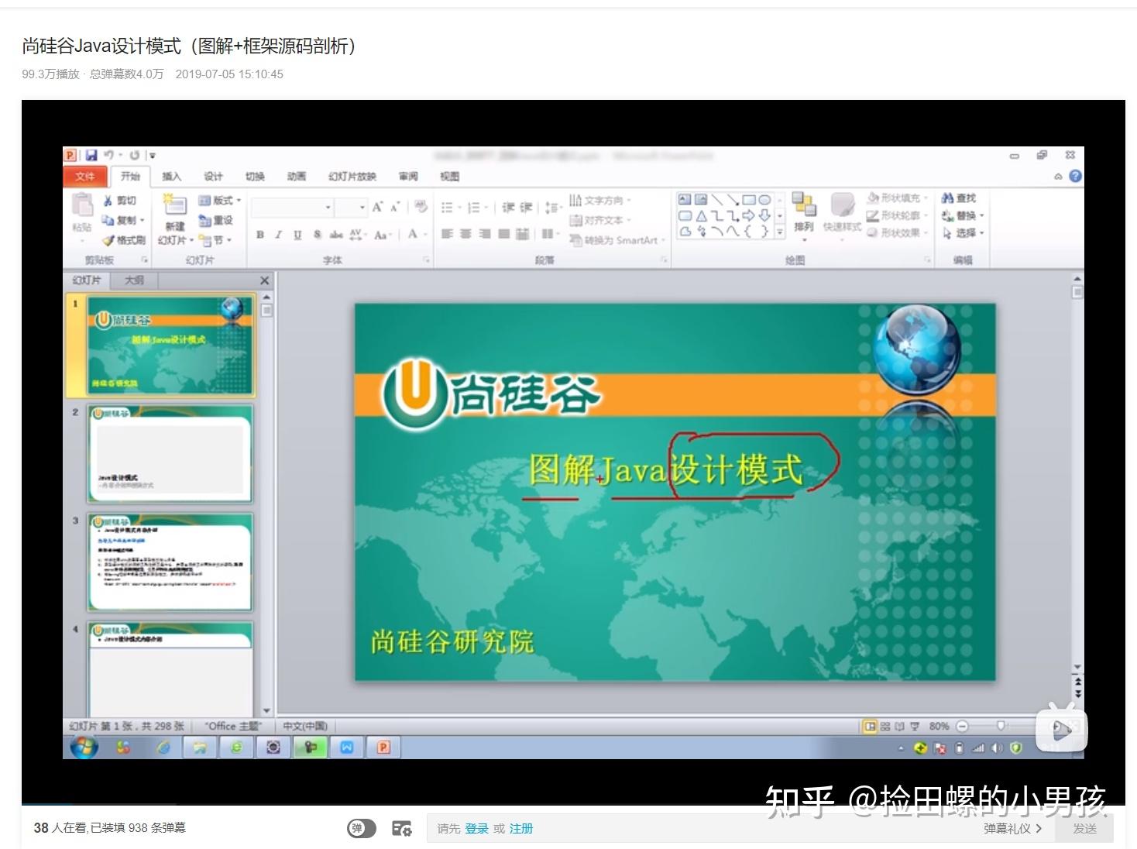Open the 弹幕礼仪 panel

[1007, 828]
